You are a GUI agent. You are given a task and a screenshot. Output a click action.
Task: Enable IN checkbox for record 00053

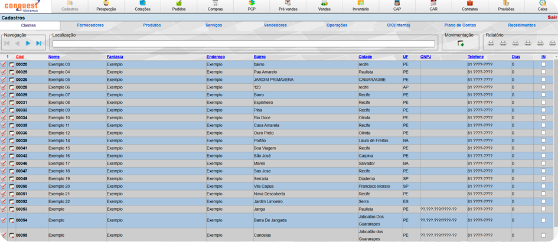tap(543, 209)
